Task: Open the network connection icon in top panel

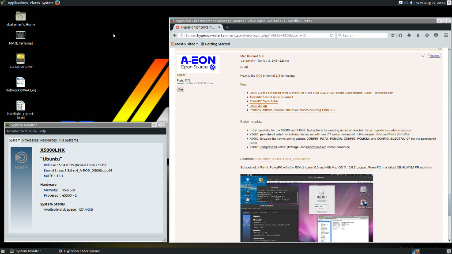Action: (x=400, y=3)
